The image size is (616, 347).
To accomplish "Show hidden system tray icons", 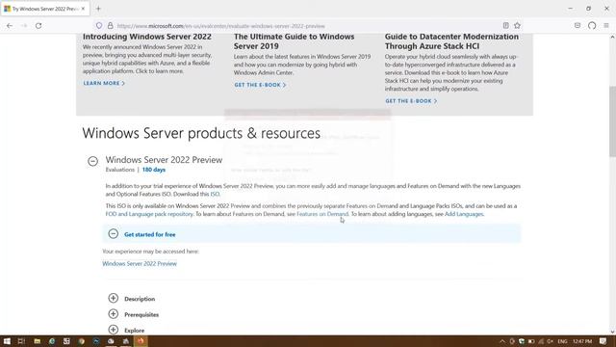I will [502, 341].
